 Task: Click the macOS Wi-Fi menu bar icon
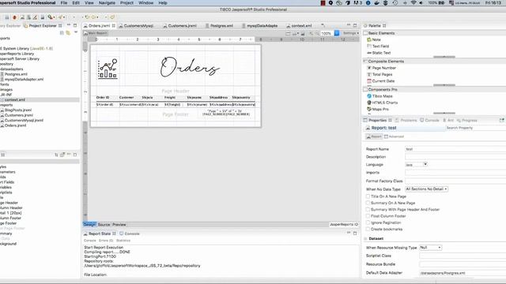[413, 3]
